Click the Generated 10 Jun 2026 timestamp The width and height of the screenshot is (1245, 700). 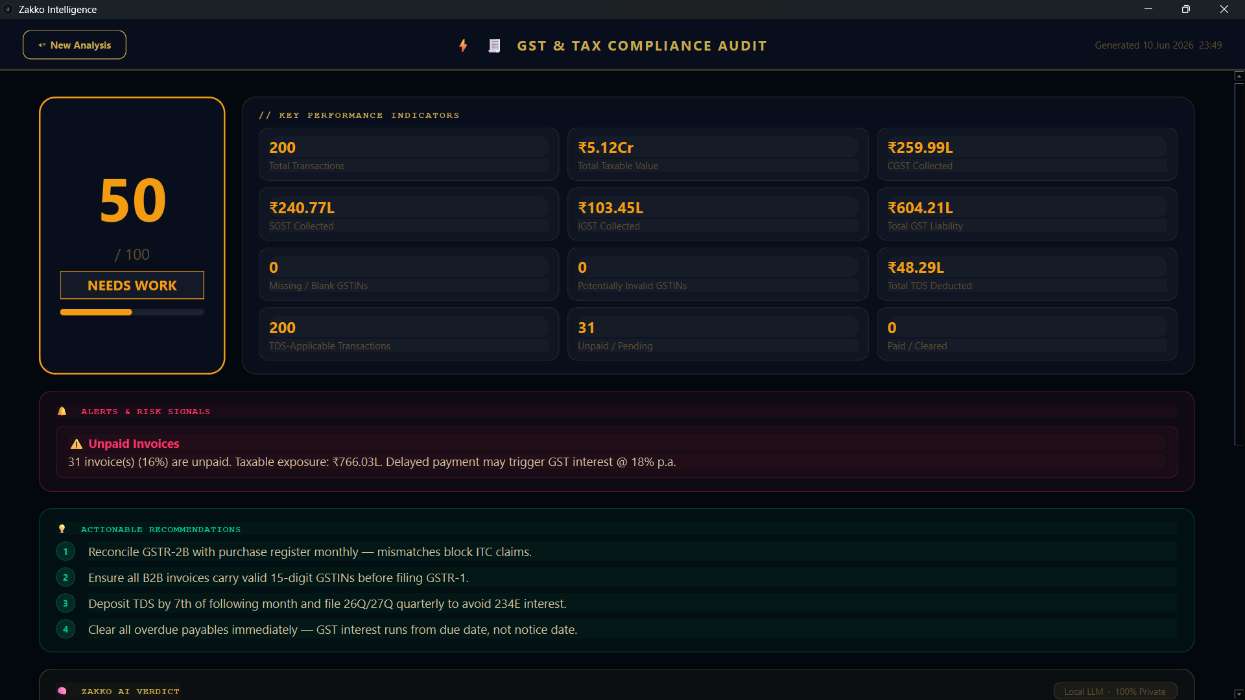pyautogui.click(x=1158, y=45)
